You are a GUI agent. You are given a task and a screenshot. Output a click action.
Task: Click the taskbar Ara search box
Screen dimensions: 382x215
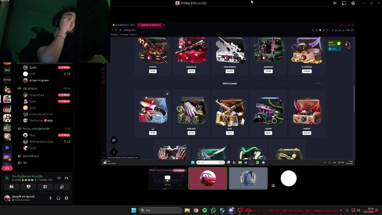click(x=161, y=210)
